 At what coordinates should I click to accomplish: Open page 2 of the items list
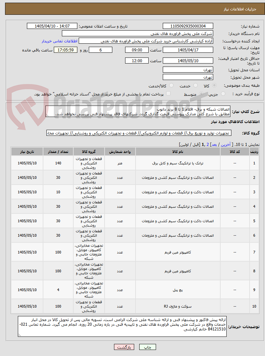207,145
